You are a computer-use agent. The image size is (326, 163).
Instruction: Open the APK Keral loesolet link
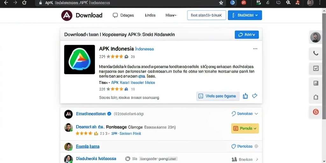coord(133,82)
